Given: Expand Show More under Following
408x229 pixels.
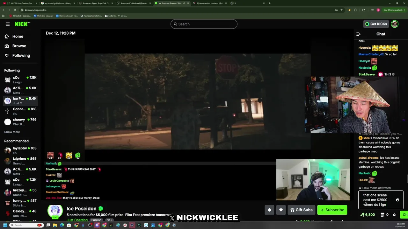Looking at the screenshot, I should coord(12,132).
